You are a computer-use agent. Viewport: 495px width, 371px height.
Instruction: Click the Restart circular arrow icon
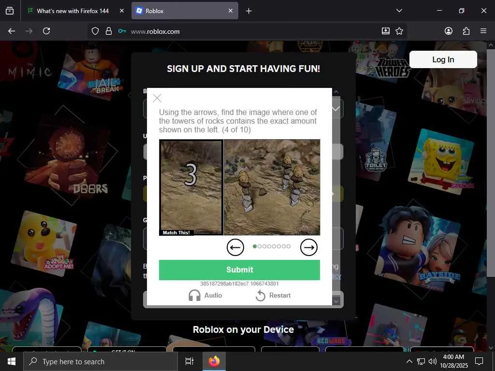click(261, 296)
